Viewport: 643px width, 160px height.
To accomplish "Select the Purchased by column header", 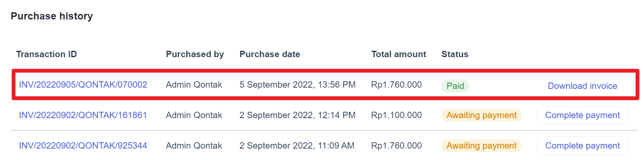I will point(195,54).
